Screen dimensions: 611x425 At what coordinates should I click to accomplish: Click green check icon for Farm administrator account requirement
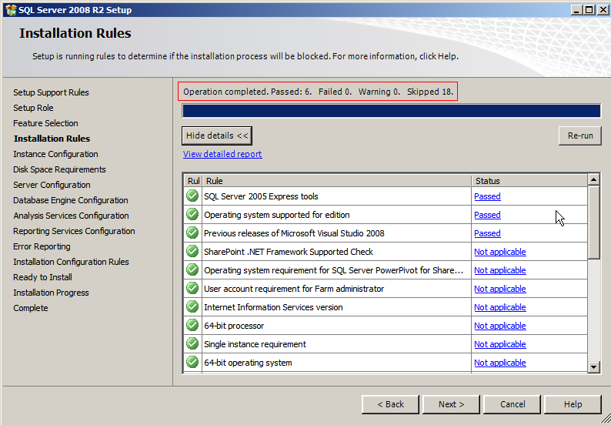coord(192,288)
